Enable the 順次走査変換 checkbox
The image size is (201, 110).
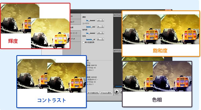coord(83,42)
